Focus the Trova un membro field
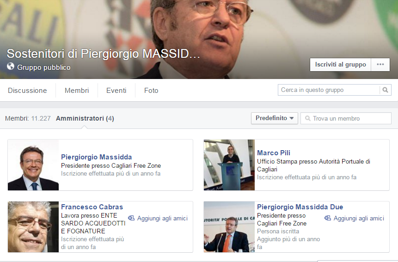This screenshot has height=262, width=398. (346, 118)
